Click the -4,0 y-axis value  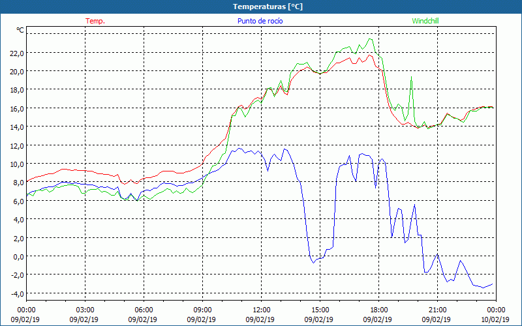coord(18,293)
